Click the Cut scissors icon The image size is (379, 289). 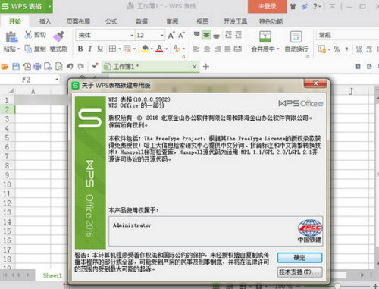click(x=28, y=35)
